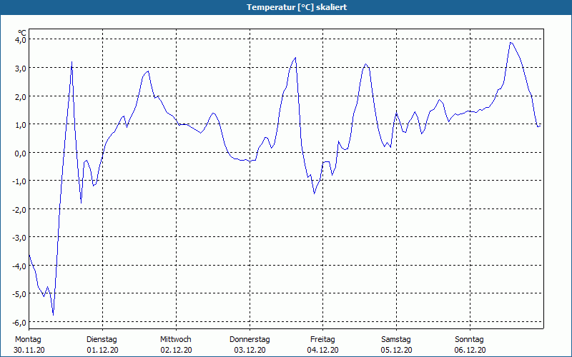Click the 'Temperatur [°C] skaliert' title
The width and height of the screenshot is (572, 357).
297,7
